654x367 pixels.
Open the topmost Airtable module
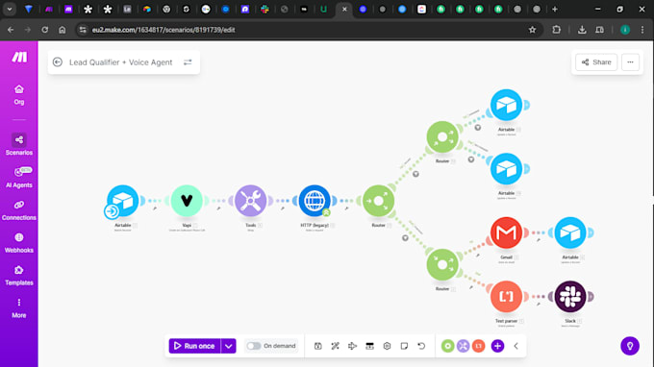coord(506,105)
